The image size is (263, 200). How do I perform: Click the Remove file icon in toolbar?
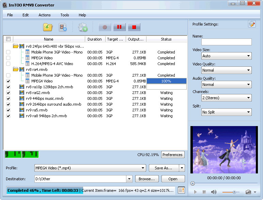(63, 27)
